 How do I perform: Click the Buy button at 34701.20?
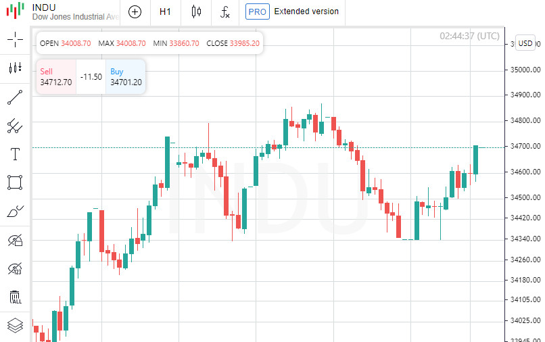[x=126, y=77]
